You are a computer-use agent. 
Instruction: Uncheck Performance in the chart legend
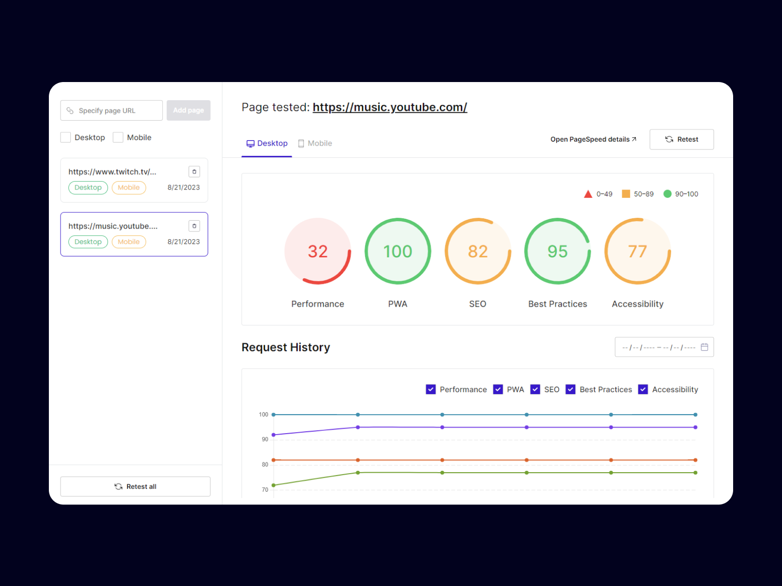click(x=431, y=389)
